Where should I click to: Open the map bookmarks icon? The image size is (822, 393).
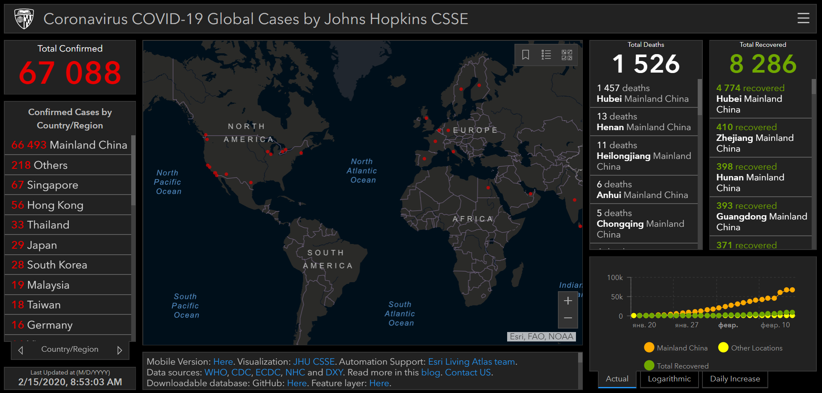click(525, 55)
